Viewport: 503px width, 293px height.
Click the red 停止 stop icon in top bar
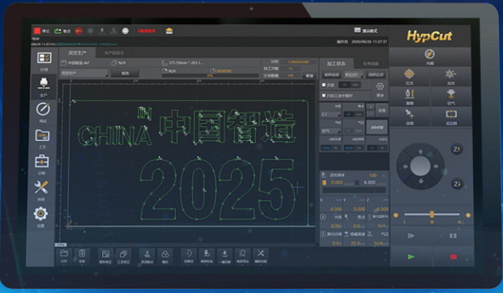(x=37, y=31)
